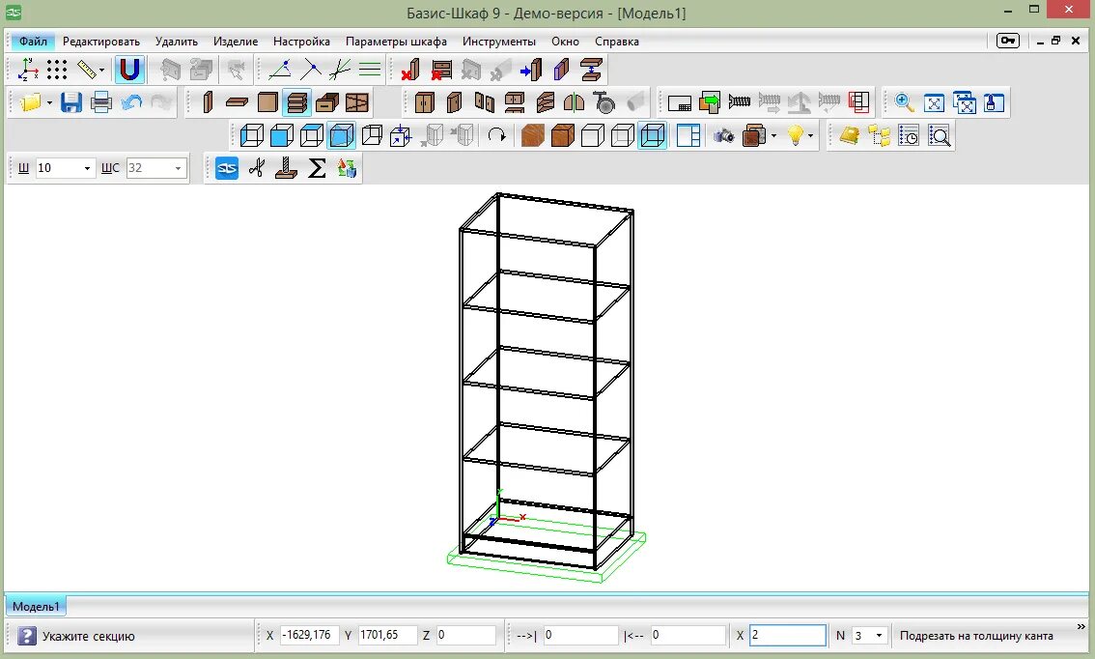This screenshot has width=1095, height=659.
Task: Click the yellow book library icon
Action: coord(849,135)
